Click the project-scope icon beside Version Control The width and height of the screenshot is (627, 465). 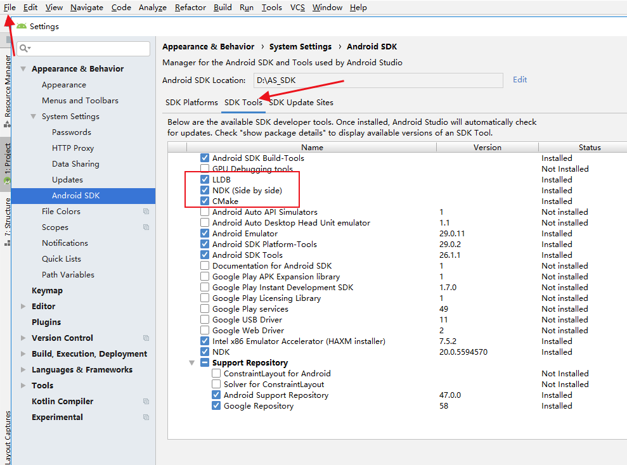pyautogui.click(x=146, y=338)
